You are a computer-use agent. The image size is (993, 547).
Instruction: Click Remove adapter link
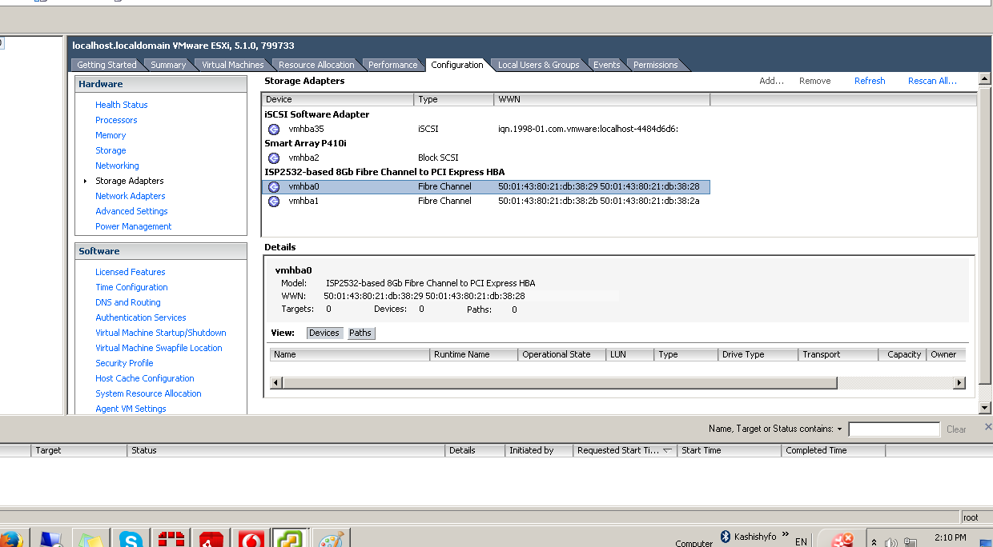pos(814,81)
